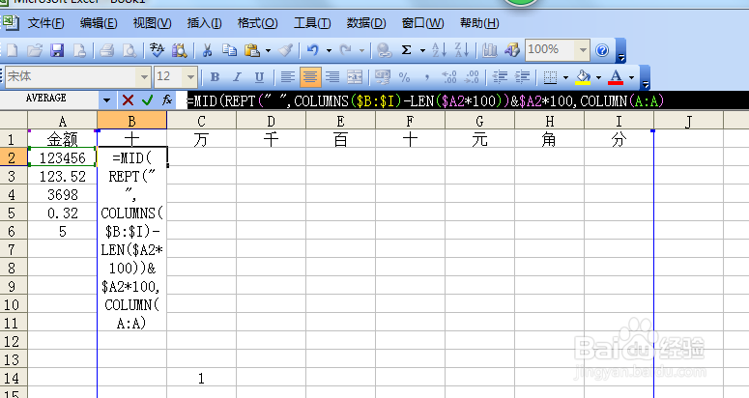Open Borders dropdown arrow

click(565, 77)
